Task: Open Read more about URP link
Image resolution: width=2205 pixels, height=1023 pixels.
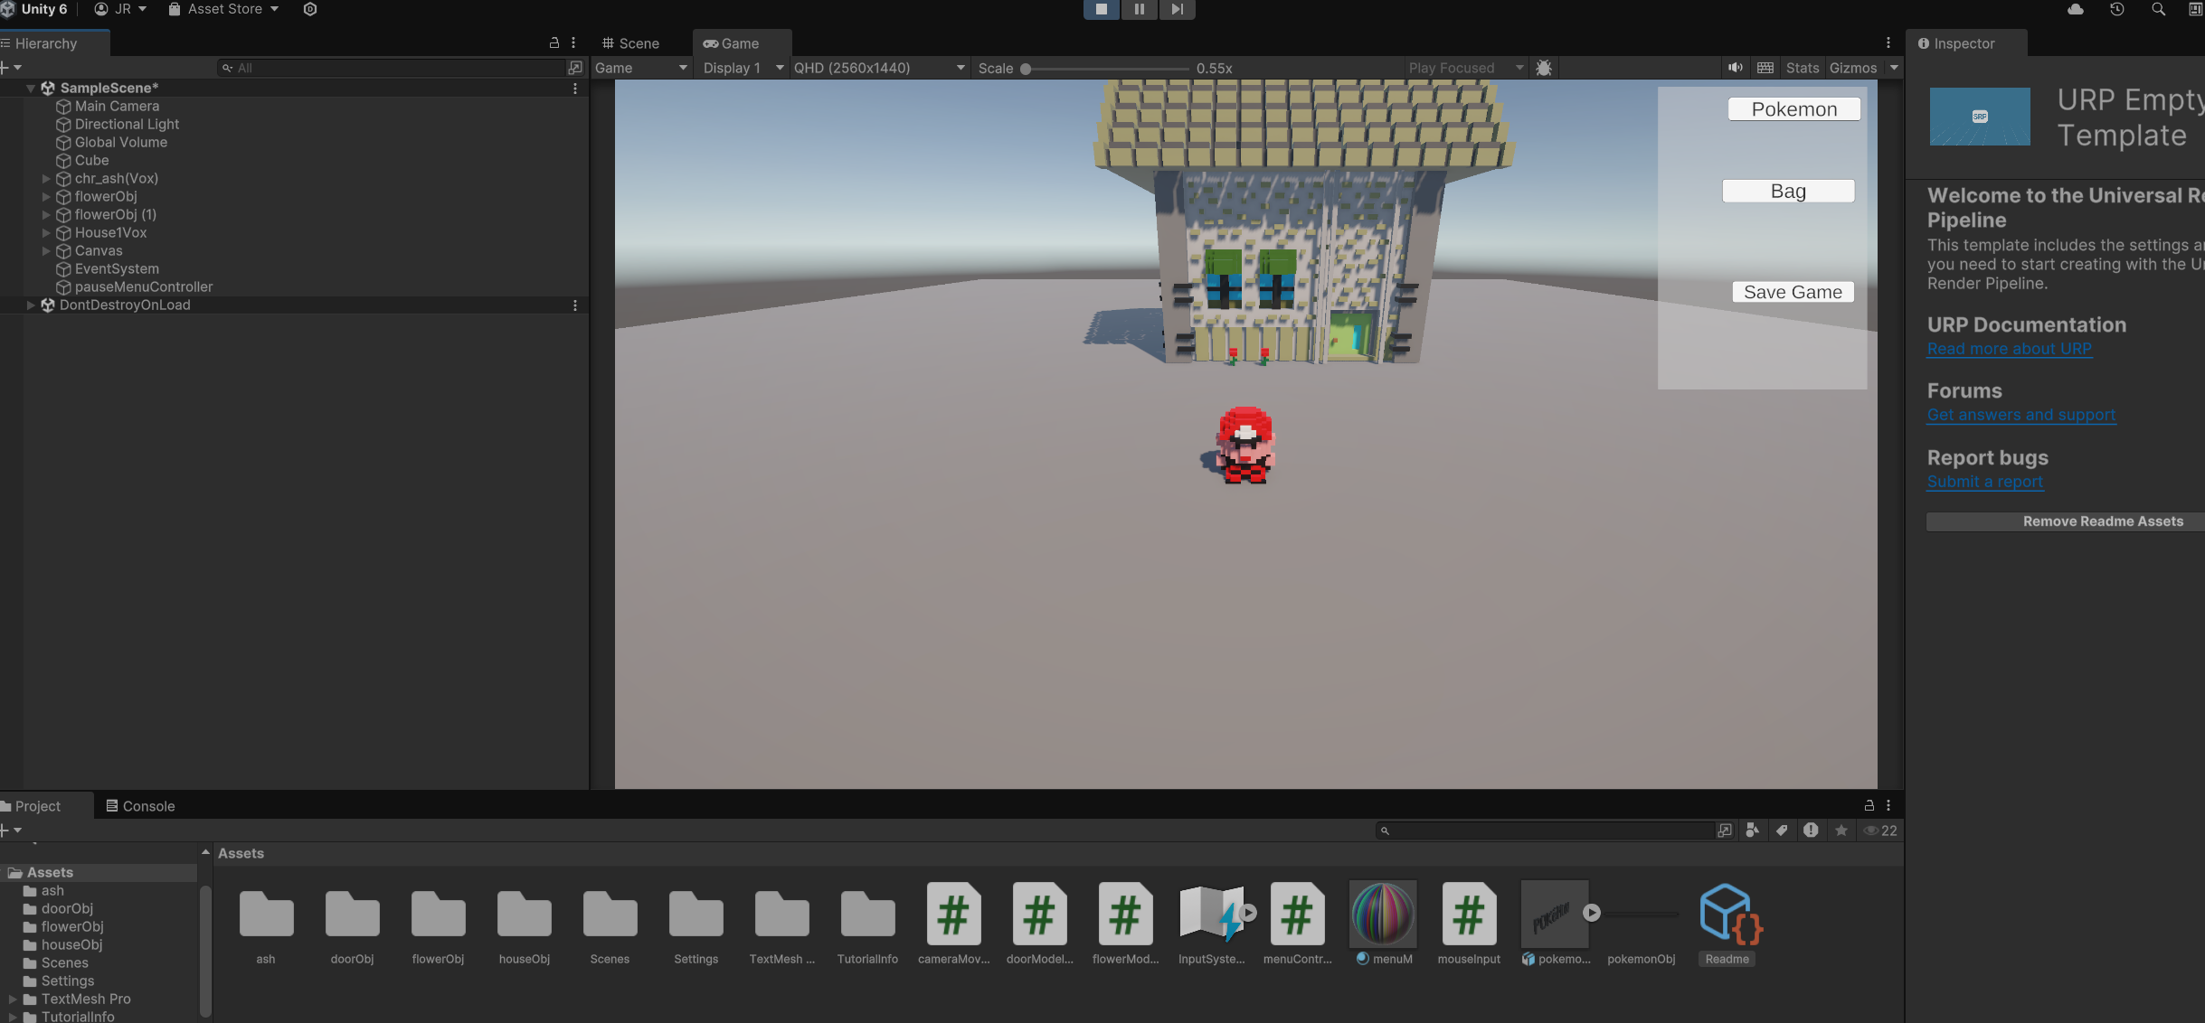Action: [2009, 349]
